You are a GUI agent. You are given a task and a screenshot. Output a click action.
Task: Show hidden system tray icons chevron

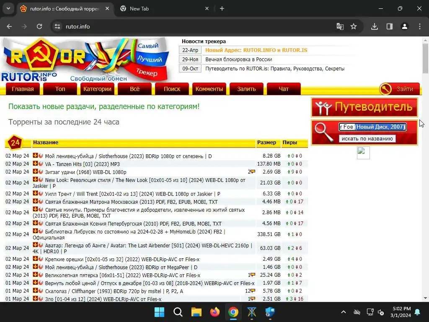pyautogui.click(x=344, y=312)
